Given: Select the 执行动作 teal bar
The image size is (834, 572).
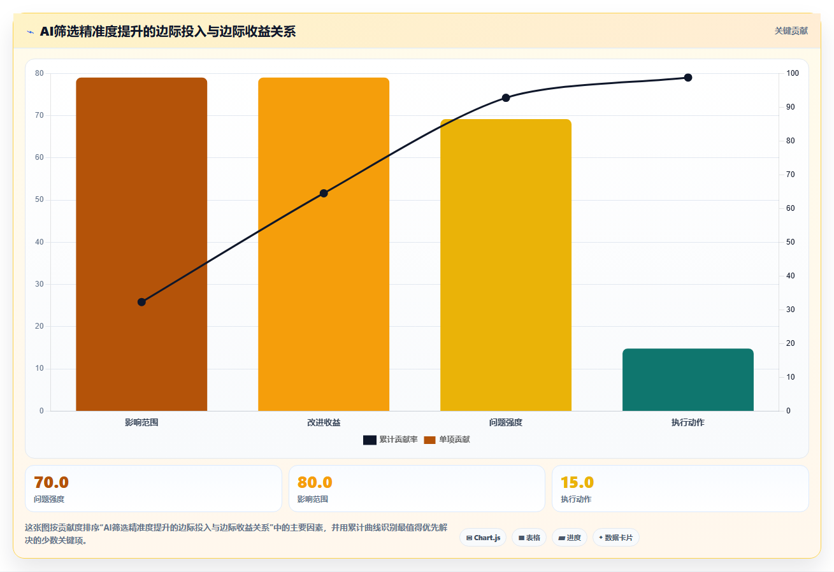Looking at the screenshot, I should [688, 380].
